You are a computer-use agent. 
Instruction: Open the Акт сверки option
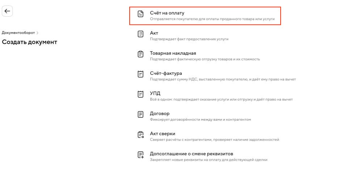point(163,134)
